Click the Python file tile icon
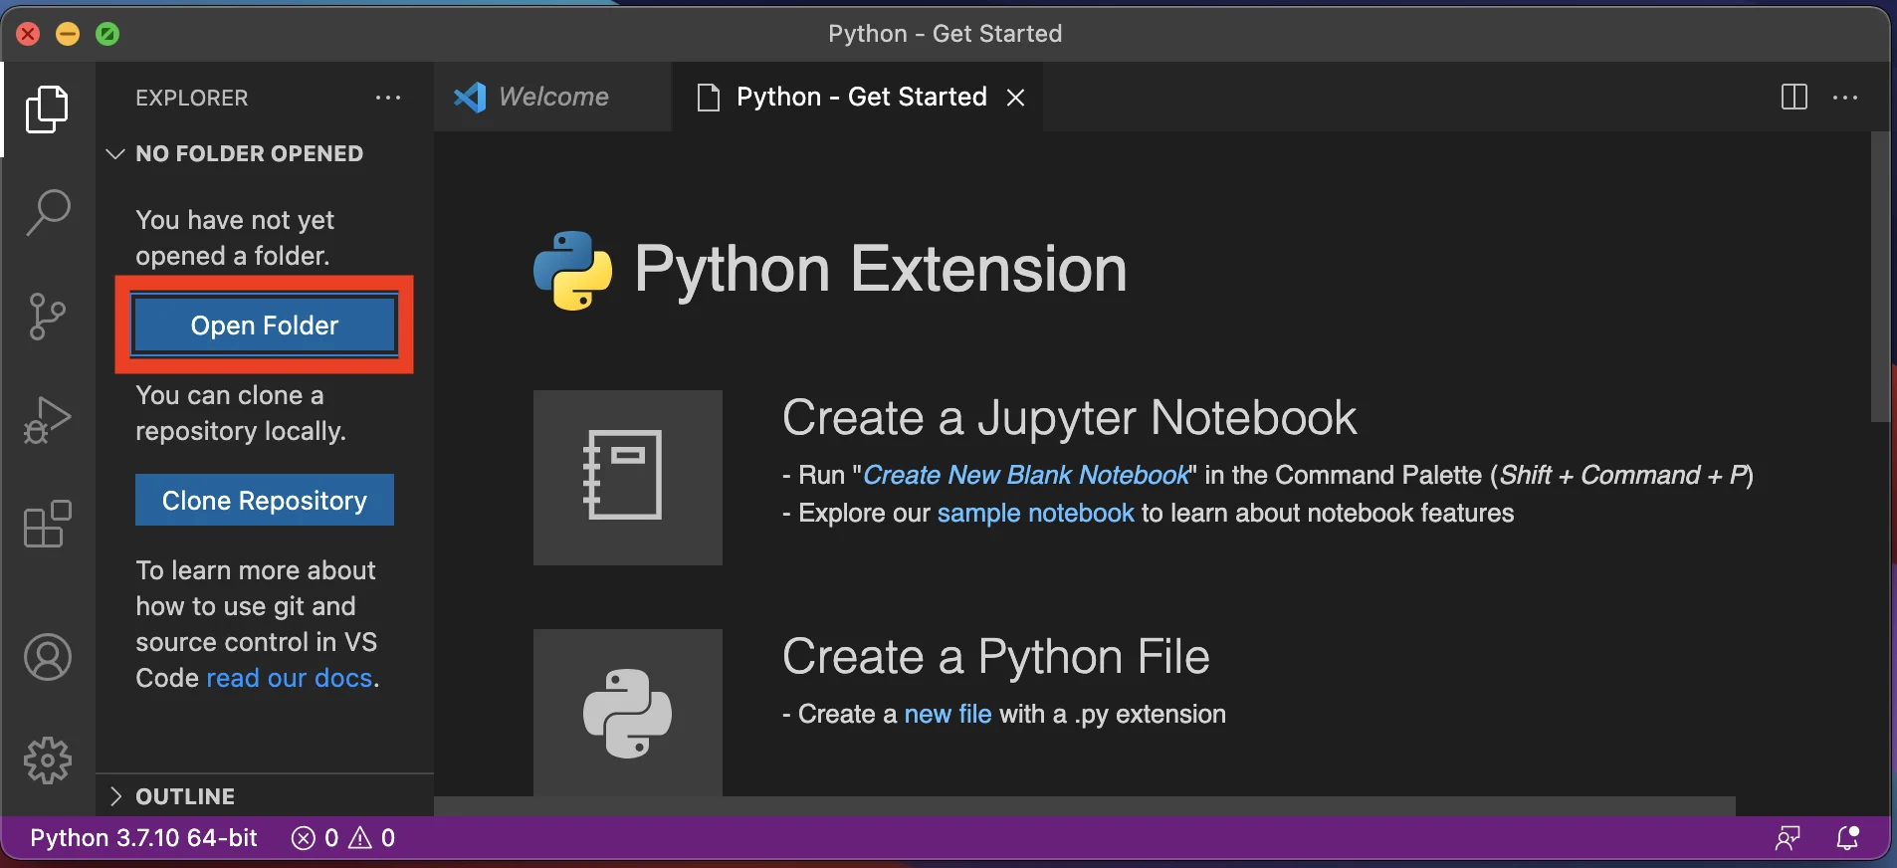This screenshot has width=1897, height=868. 628,712
